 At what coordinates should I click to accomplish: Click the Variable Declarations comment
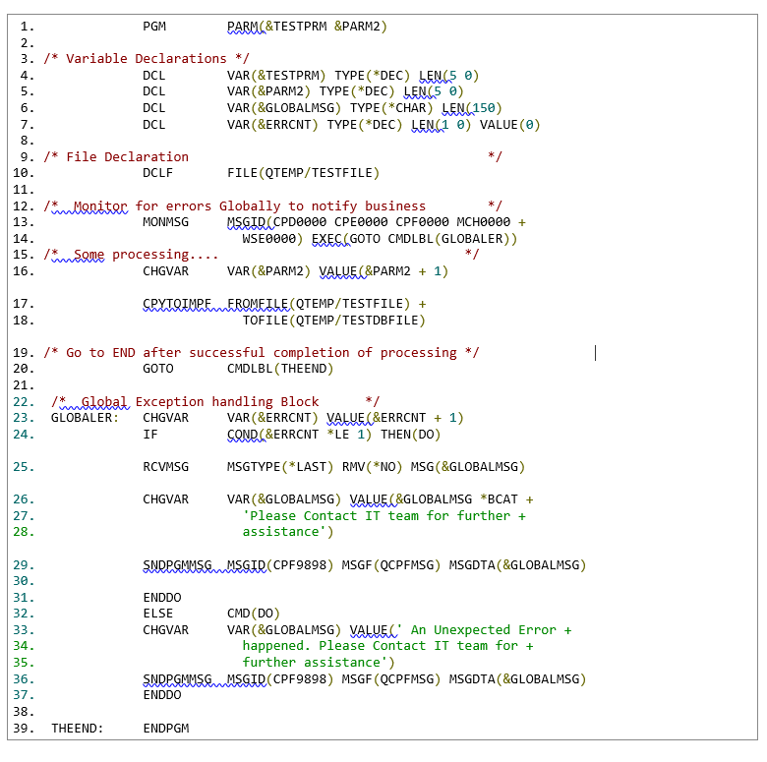click(147, 59)
